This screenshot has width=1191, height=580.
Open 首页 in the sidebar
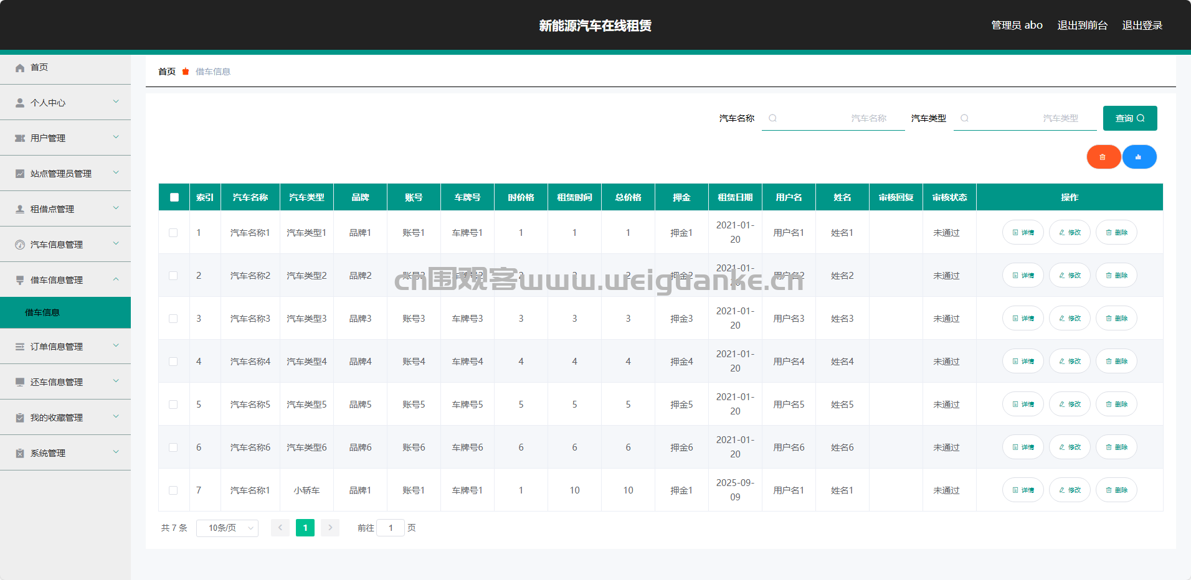[65, 67]
